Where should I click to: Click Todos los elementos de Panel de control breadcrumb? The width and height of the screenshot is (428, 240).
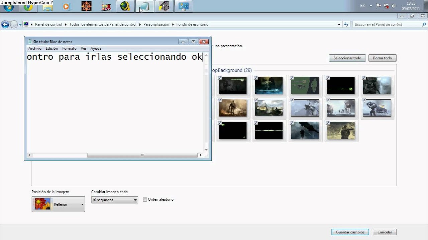[x=103, y=24]
